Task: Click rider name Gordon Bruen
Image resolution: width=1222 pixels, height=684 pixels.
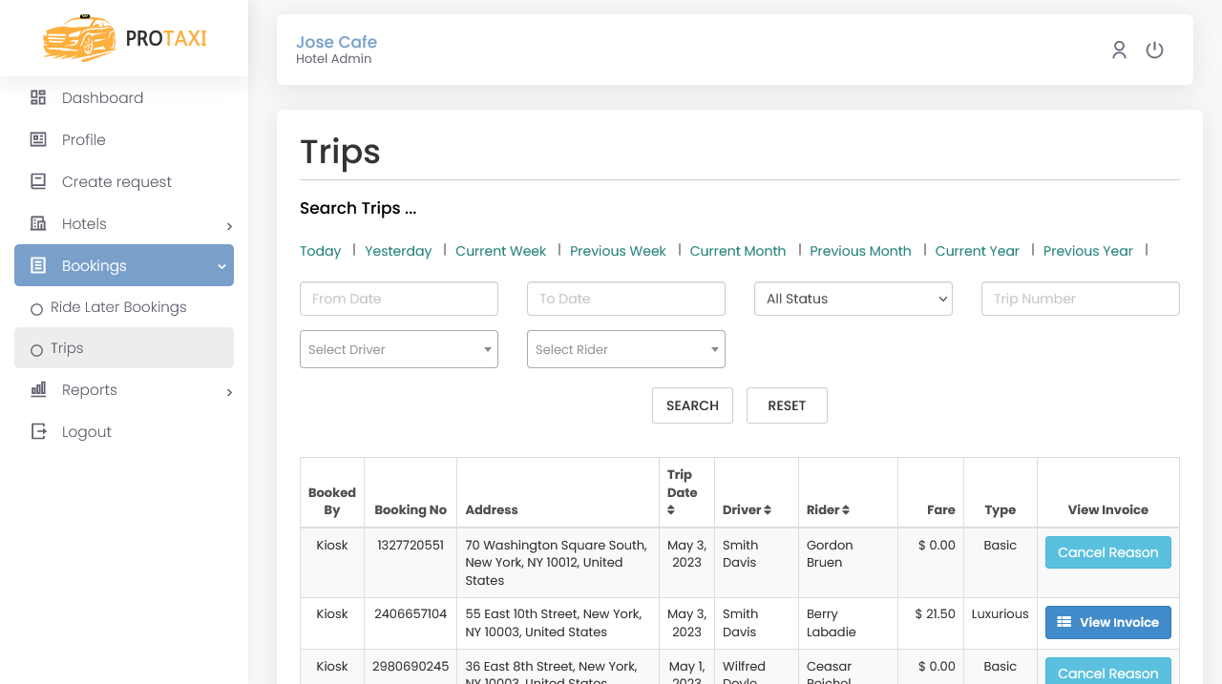Action: pyautogui.click(x=830, y=553)
